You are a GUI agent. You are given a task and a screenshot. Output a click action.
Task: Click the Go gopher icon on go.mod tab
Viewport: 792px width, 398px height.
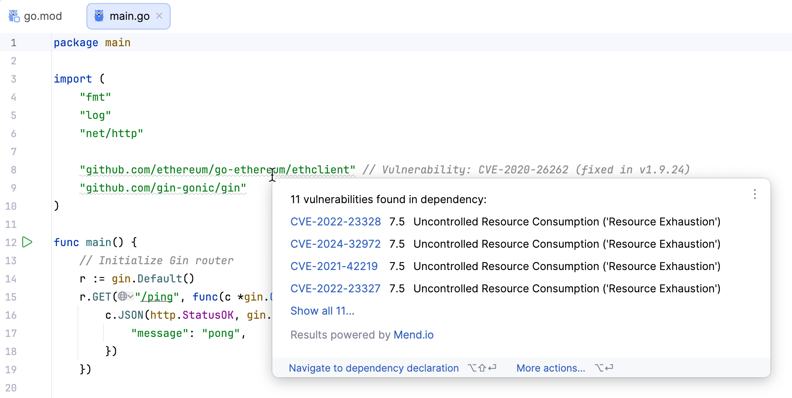(14, 16)
